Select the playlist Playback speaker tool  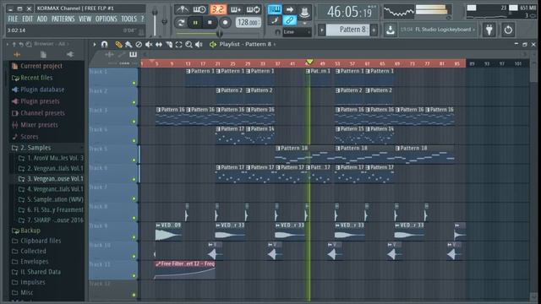click(x=199, y=45)
